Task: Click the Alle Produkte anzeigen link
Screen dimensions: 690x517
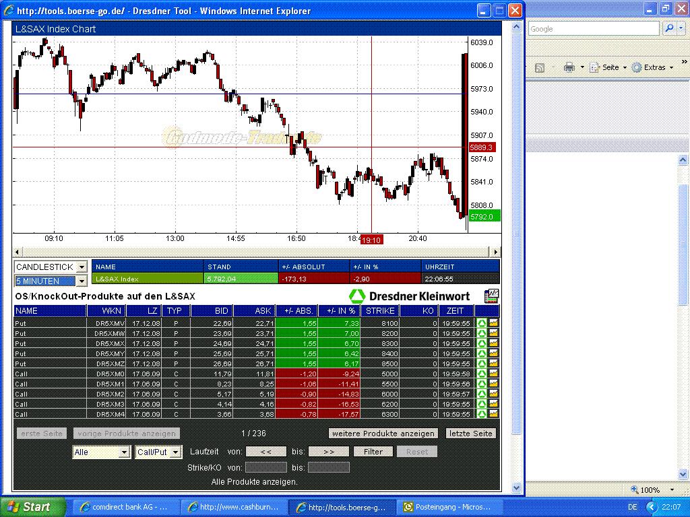Action: [x=254, y=482]
